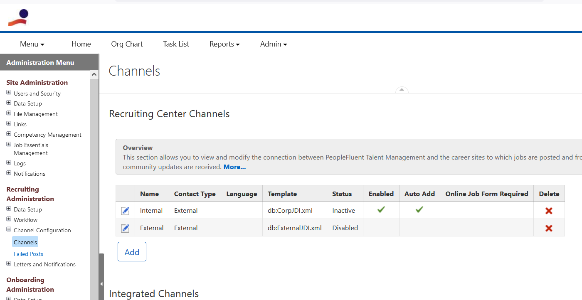The image size is (582, 300).
Task: Select Channels in sidebar
Action: (25, 242)
